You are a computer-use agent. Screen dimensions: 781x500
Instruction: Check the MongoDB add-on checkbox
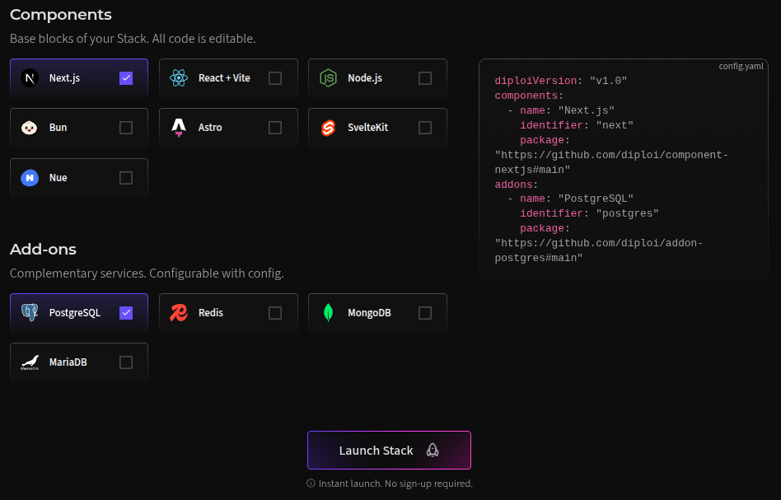point(424,313)
